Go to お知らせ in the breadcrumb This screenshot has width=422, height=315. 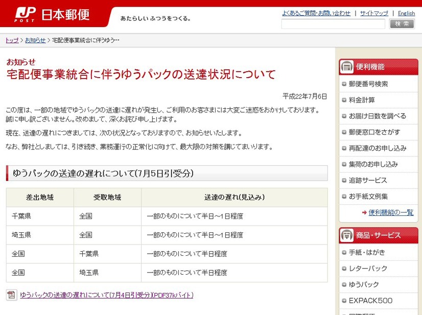(35, 40)
